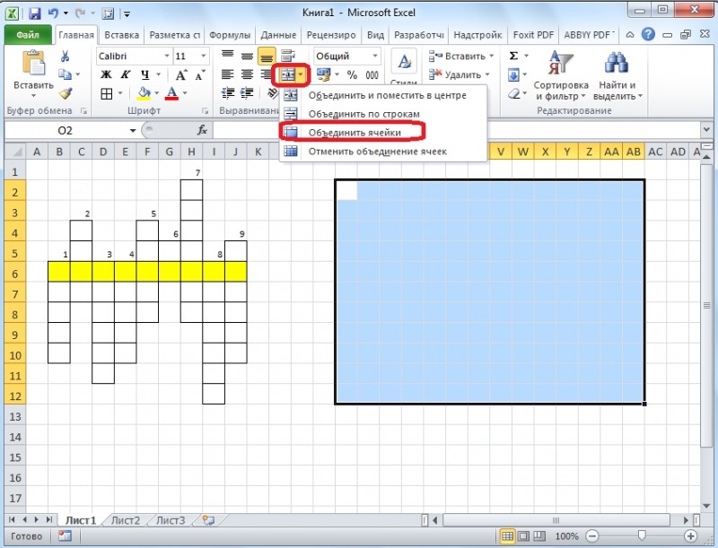Screen dimensions: 718x548
Task: Click the Wrap text icon
Action: click(x=288, y=57)
